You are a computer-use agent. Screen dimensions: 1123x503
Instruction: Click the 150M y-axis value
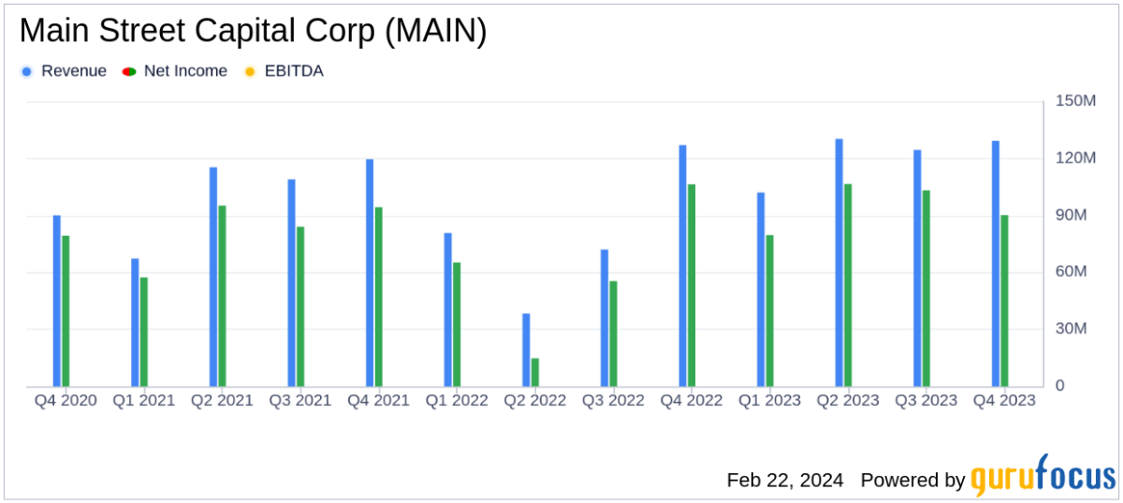(1075, 101)
